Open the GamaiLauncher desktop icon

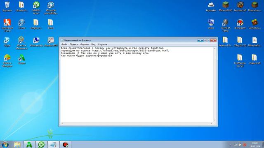click(x=255, y=24)
